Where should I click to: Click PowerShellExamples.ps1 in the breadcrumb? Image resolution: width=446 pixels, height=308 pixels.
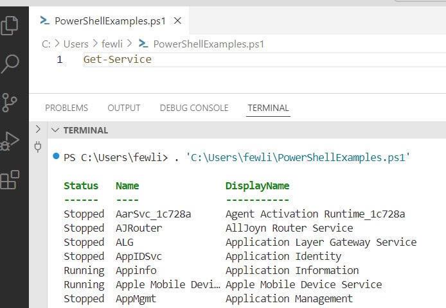click(x=209, y=44)
